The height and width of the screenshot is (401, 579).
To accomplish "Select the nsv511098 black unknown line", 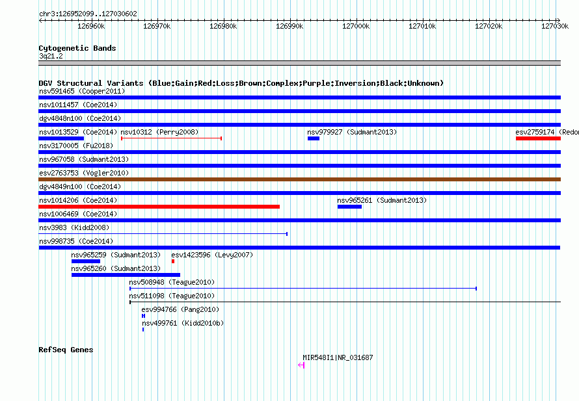I will tap(345, 302).
